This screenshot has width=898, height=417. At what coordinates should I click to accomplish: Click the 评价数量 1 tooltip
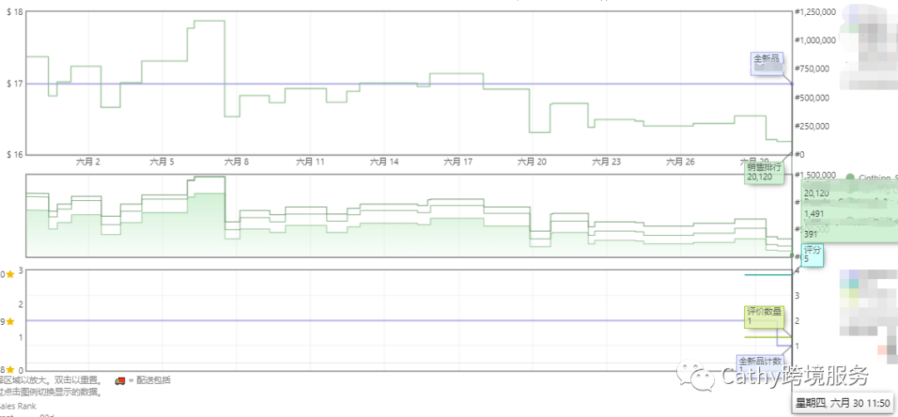(765, 316)
